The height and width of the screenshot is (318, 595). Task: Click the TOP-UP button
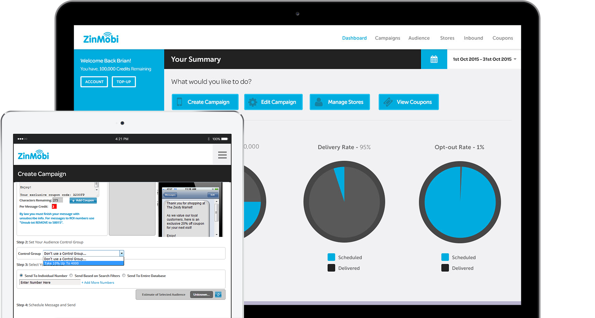(124, 82)
